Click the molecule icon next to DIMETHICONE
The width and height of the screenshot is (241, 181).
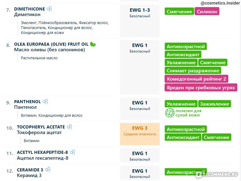(49, 9)
